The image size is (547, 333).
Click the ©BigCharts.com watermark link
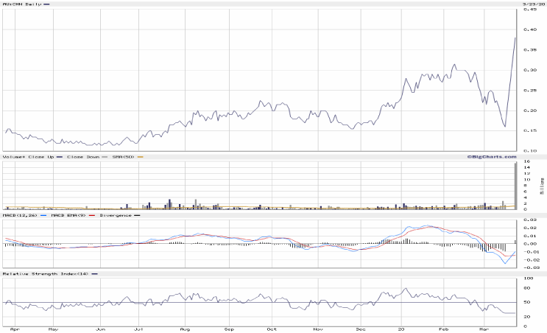(x=490, y=156)
